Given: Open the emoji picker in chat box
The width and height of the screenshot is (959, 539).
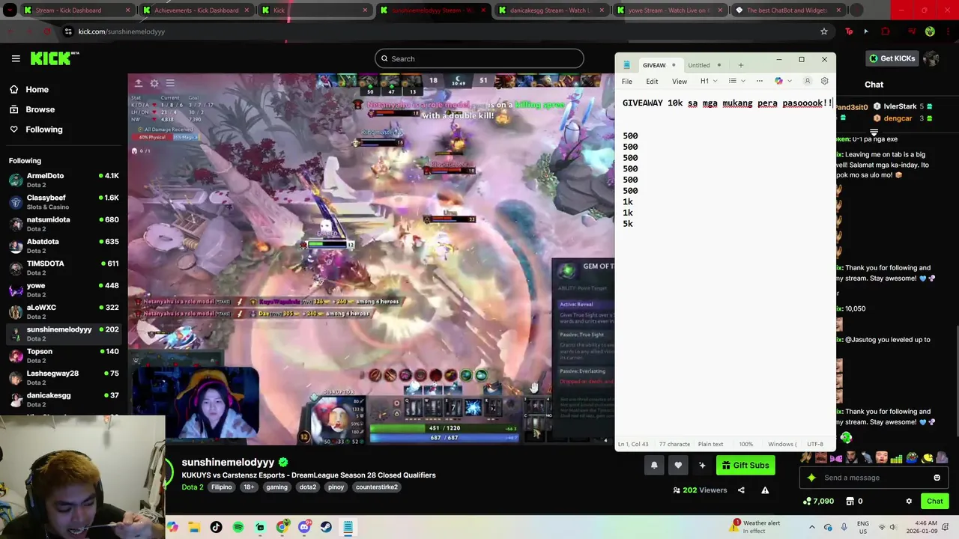Looking at the screenshot, I should pos(937,478).
